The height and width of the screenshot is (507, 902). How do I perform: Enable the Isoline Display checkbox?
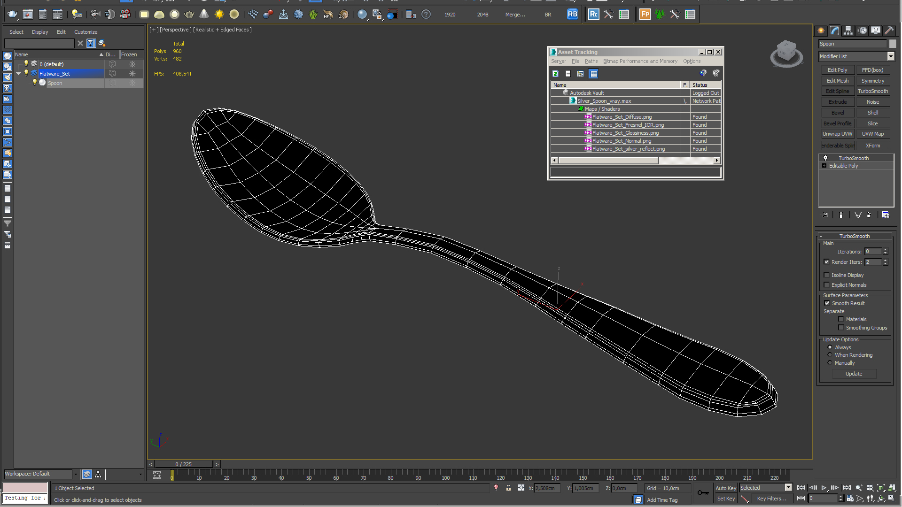pos(827,275)
